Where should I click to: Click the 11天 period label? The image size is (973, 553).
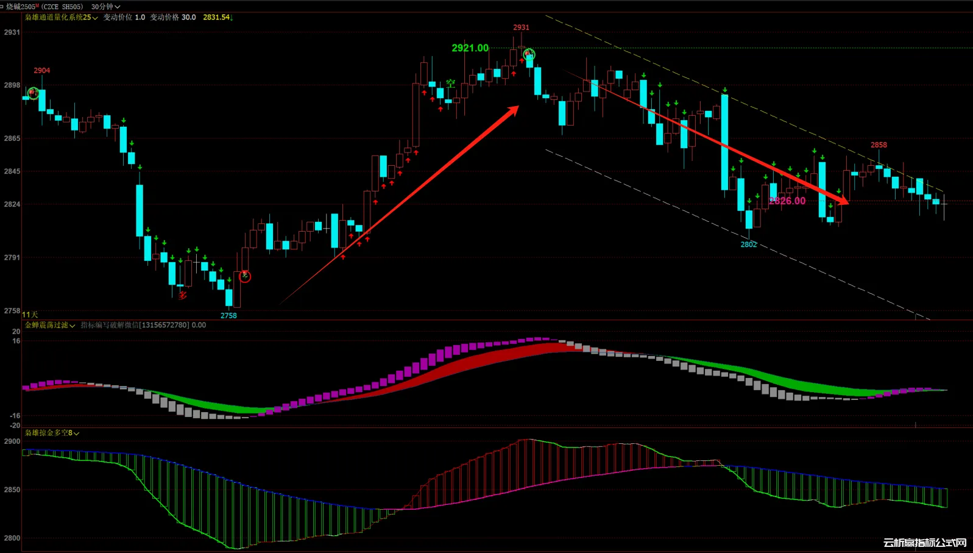(30, 315)
